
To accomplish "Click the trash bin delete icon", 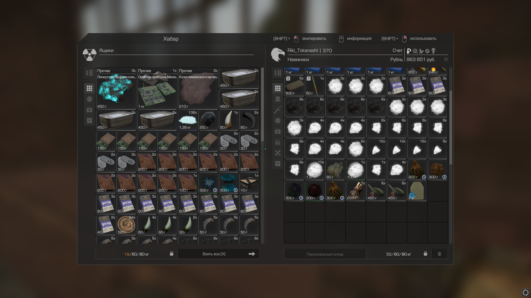I will [439, 254].
